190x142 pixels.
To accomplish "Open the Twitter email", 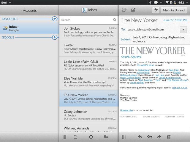I will pos(89,48).
